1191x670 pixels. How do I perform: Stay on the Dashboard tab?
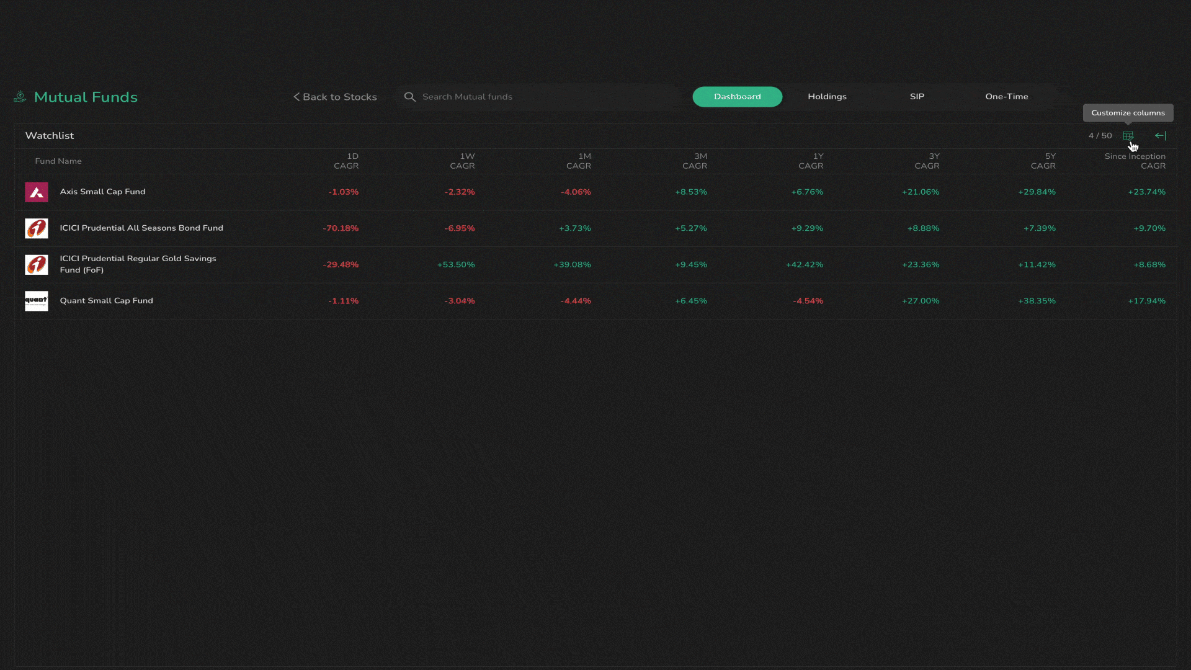[737, 97]
